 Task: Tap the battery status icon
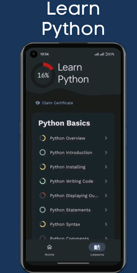point(106,54)
